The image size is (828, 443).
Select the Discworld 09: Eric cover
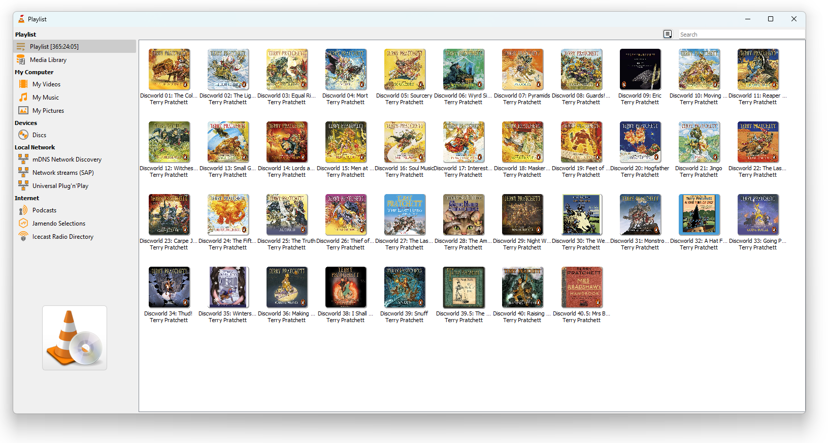click(x=640, y=70)
